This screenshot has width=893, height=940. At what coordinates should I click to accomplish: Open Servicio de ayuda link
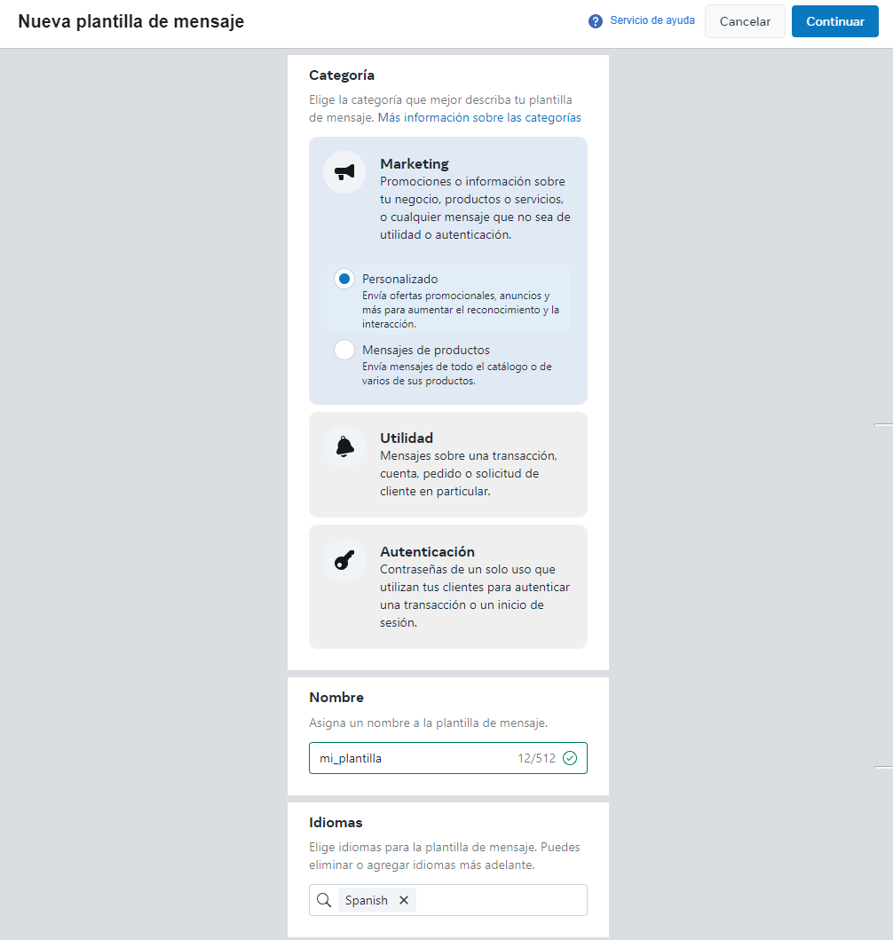point(652,20)
